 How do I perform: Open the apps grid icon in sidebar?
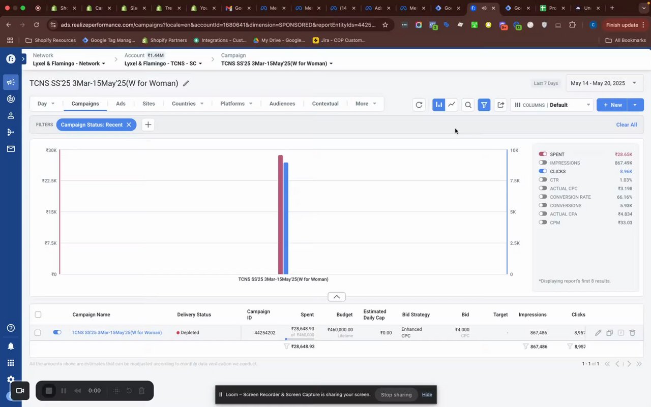pyautogui.click(x=11, y=363)
